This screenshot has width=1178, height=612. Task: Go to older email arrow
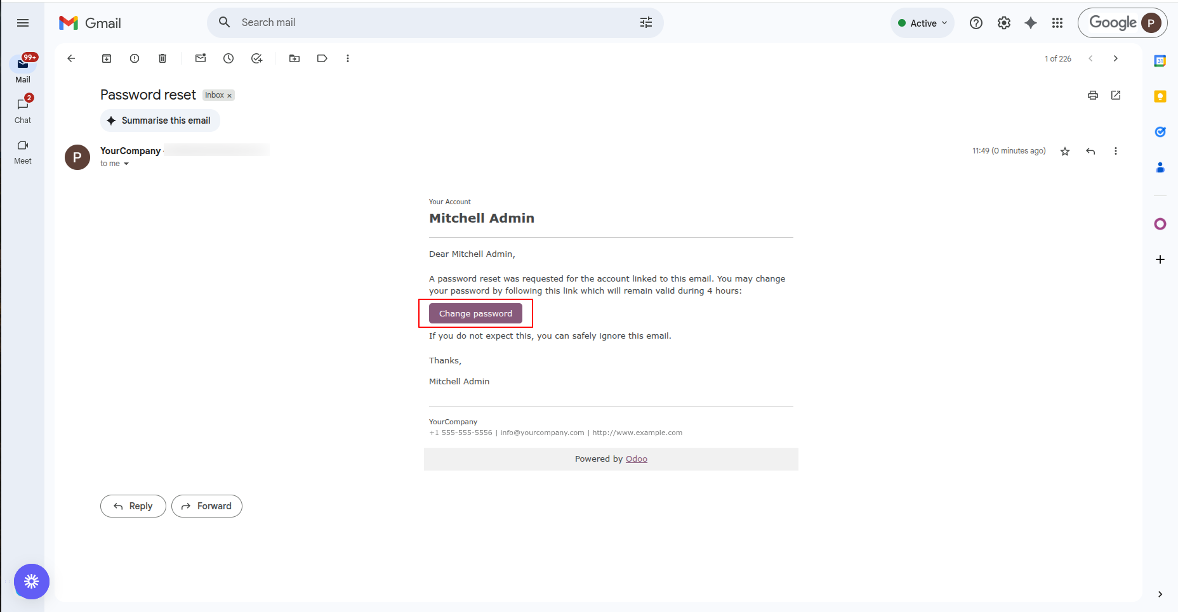(x=1116, y=58)
